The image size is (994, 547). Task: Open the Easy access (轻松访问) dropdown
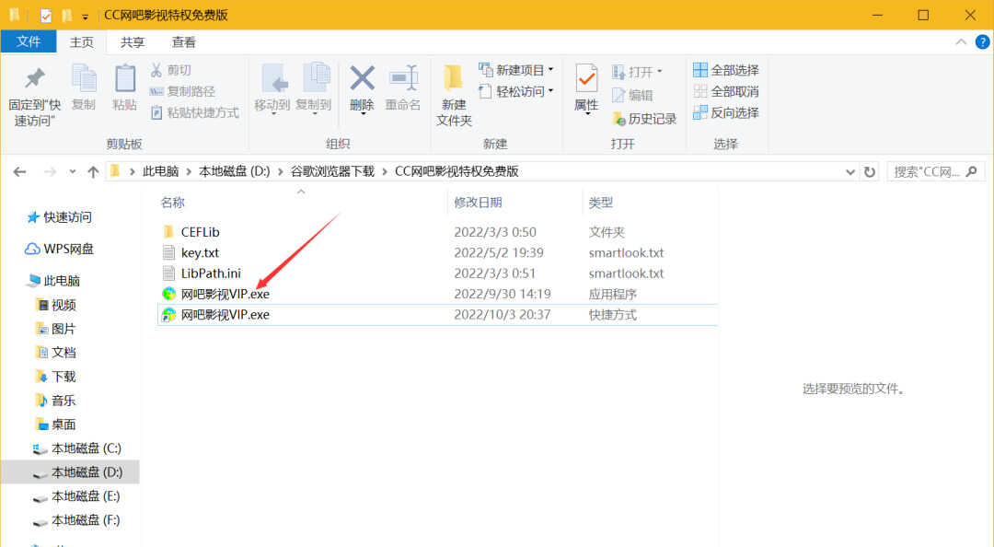click(516, 91)
